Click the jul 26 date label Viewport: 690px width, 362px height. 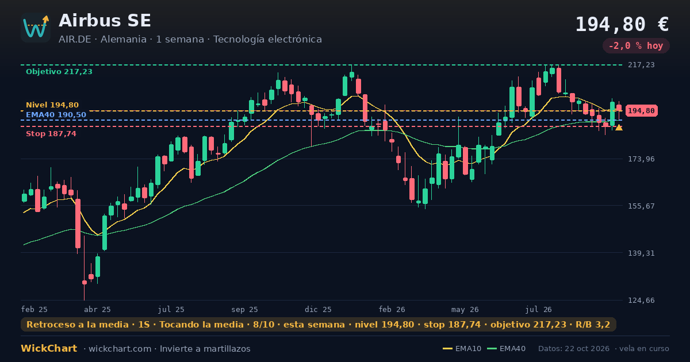click(539, 309)
